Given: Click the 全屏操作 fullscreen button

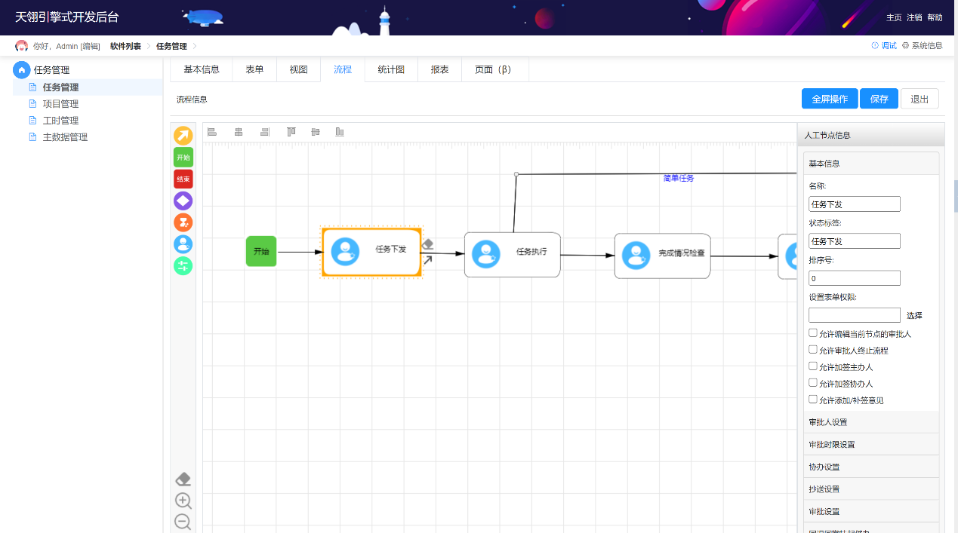Looking at the screenshot, I should click(829, 99).
